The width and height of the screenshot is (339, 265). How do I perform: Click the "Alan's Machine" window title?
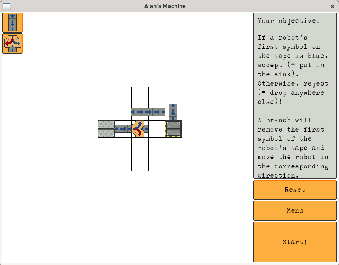click(165, 6)
